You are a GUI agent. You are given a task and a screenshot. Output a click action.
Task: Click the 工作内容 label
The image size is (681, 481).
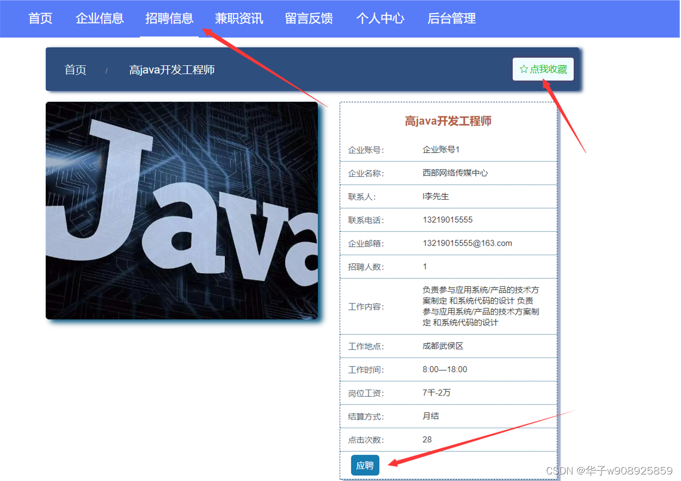[366, 307]
